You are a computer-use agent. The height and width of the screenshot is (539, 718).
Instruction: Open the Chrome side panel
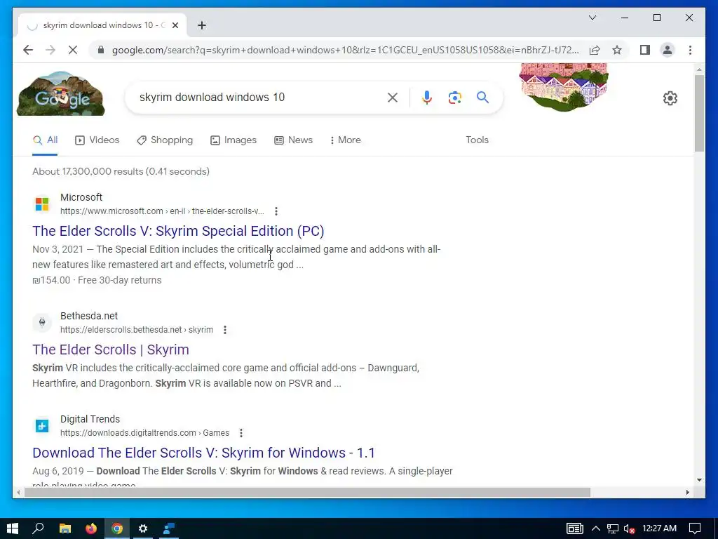click(x=645, y=50)
